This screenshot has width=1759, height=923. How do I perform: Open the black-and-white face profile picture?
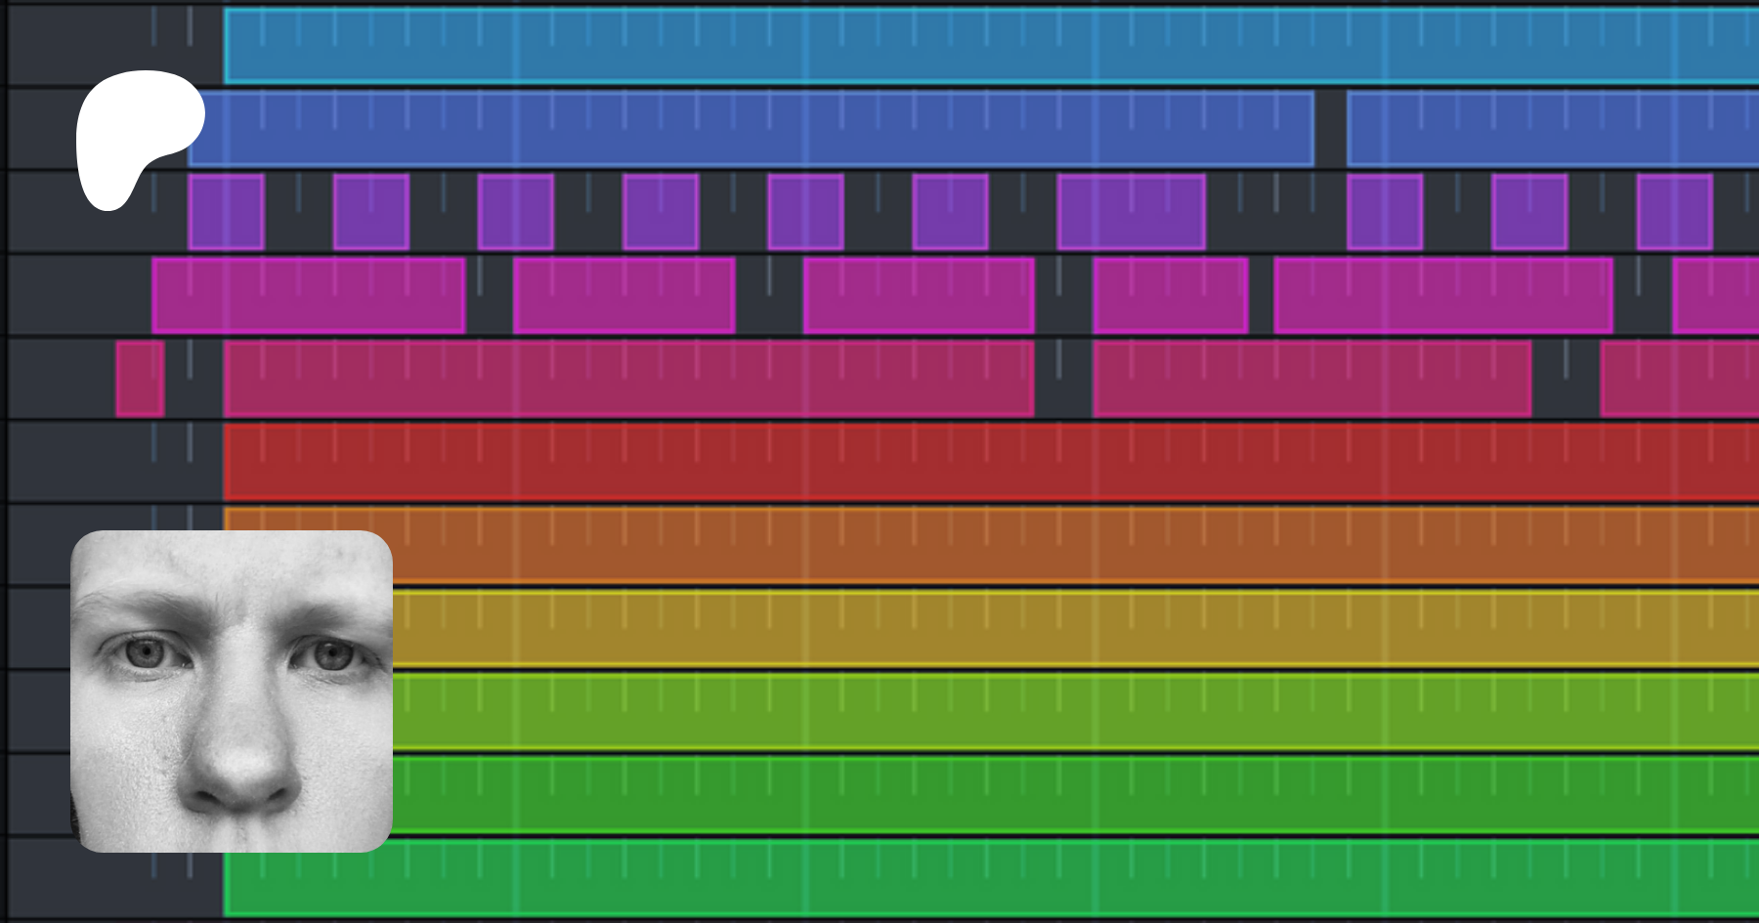point(232,691)
